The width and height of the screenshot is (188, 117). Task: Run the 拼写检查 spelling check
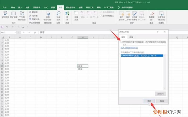coord(5,15)
